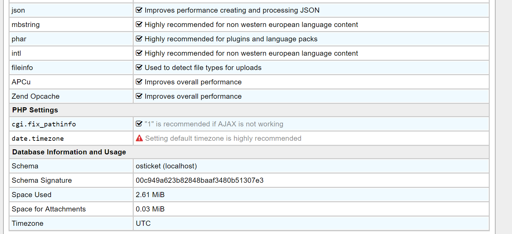Click the checkmark icon next to intl
The height and width of the screenshot is (234, 512).
139,53
